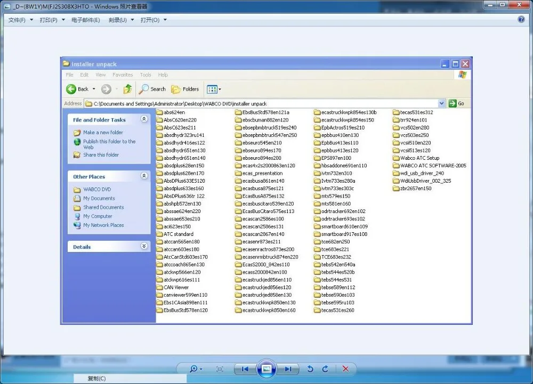Click Publish this folder to the Web
This screenshot has height=384, width=533.
[109, 144]
